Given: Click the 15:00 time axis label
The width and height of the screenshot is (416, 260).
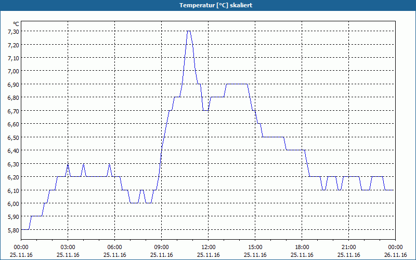Looking at the screenshot, I should [x=255, y=248].
